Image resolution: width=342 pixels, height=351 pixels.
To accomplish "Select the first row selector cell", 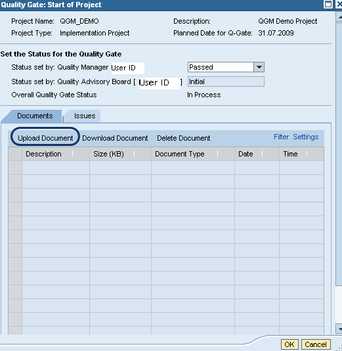I will pos(15,168).
